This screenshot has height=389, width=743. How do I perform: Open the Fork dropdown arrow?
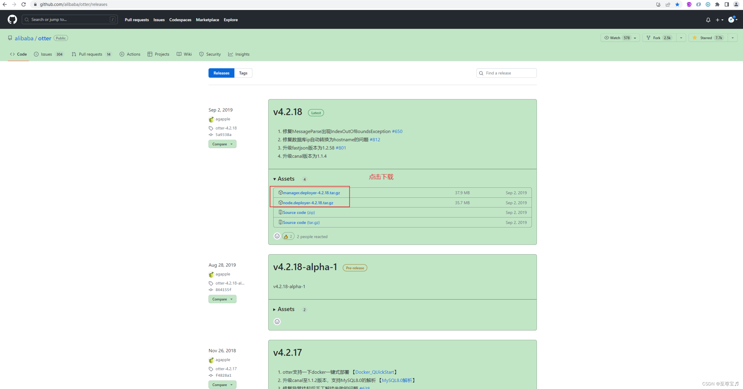681,38
